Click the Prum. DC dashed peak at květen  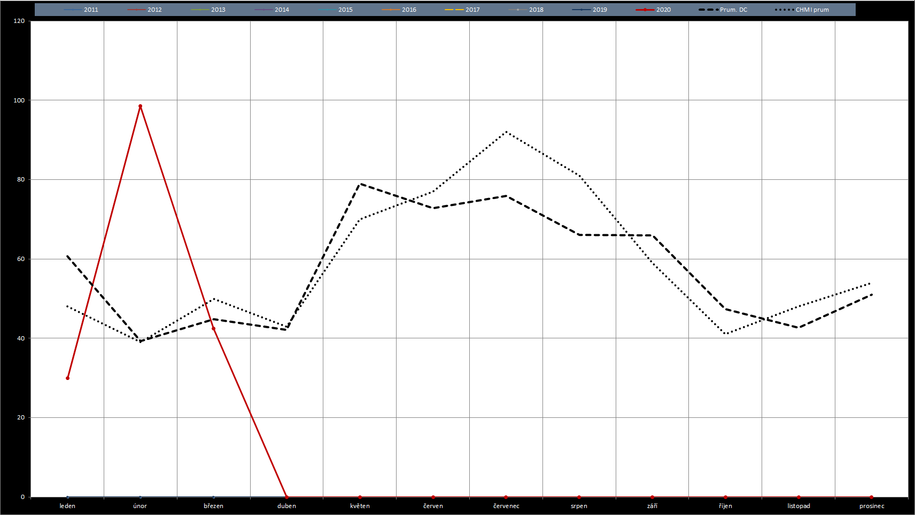[360, 184]
